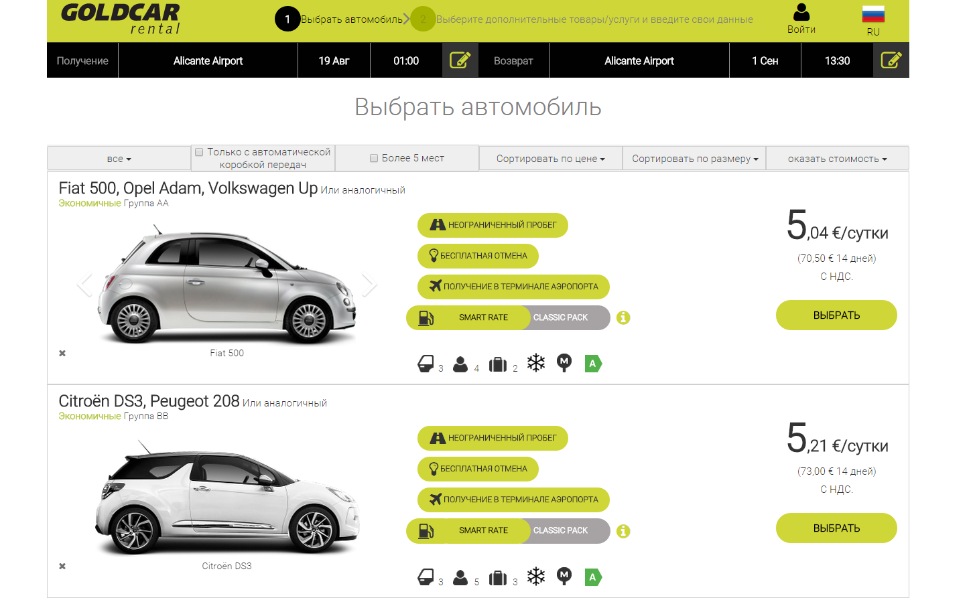Click fuel pump icon on Fiat 500 rate
Screen dimensions: 975x598
tap(426, 317)
